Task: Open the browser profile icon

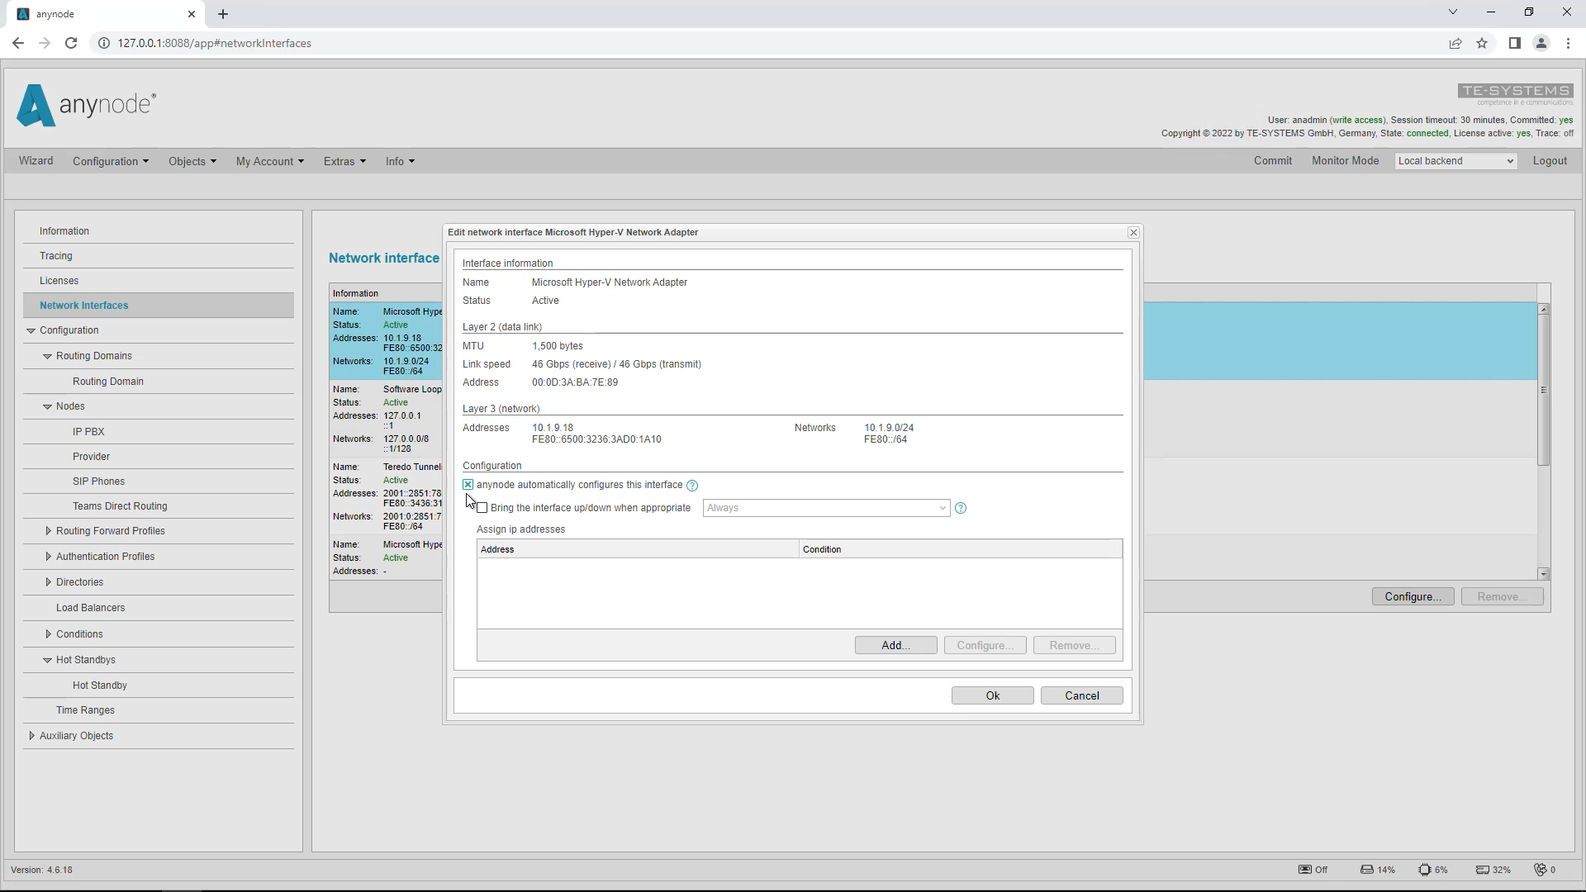Action: (x=1541, y=43)
